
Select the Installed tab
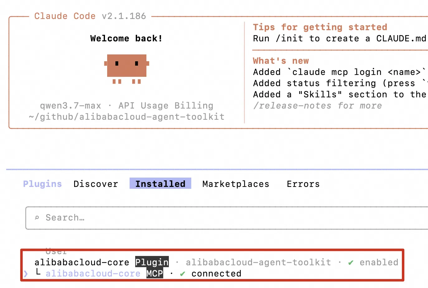tap(160, 183)
